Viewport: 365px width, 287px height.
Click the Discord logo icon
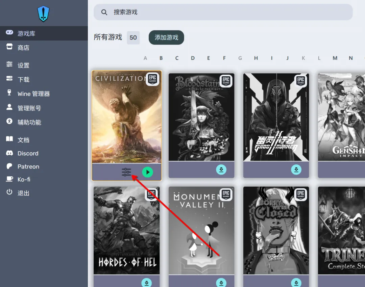coord(9,153)
